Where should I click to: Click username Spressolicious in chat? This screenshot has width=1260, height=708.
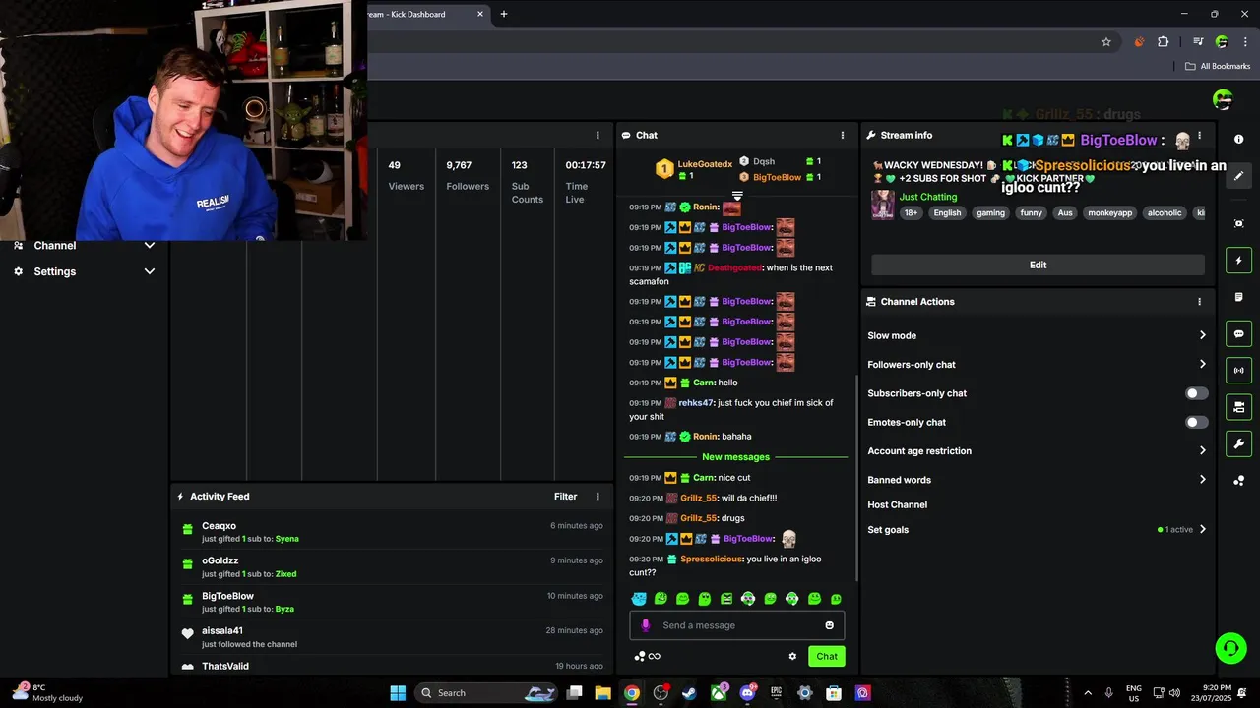(x=711, y=560)
